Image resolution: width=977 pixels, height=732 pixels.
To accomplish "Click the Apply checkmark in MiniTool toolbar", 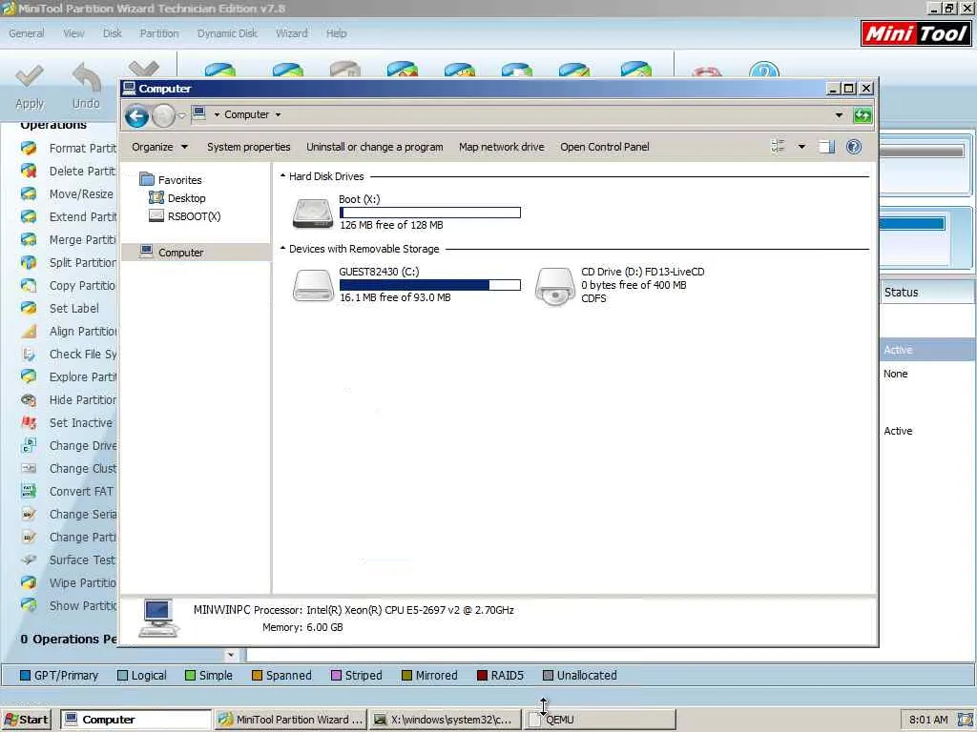I will tap(30, 76).
